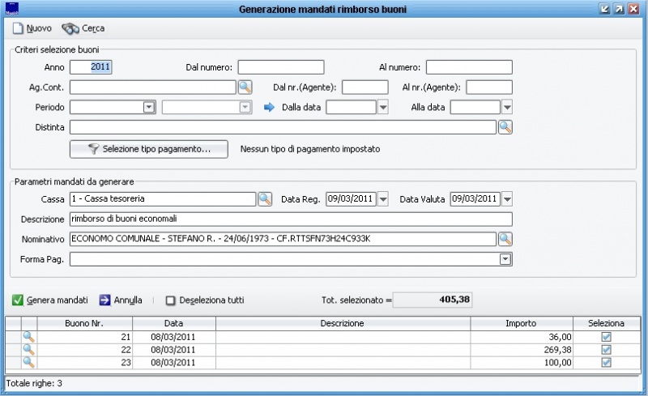Click the importo cell 100,00

(522, 363)
